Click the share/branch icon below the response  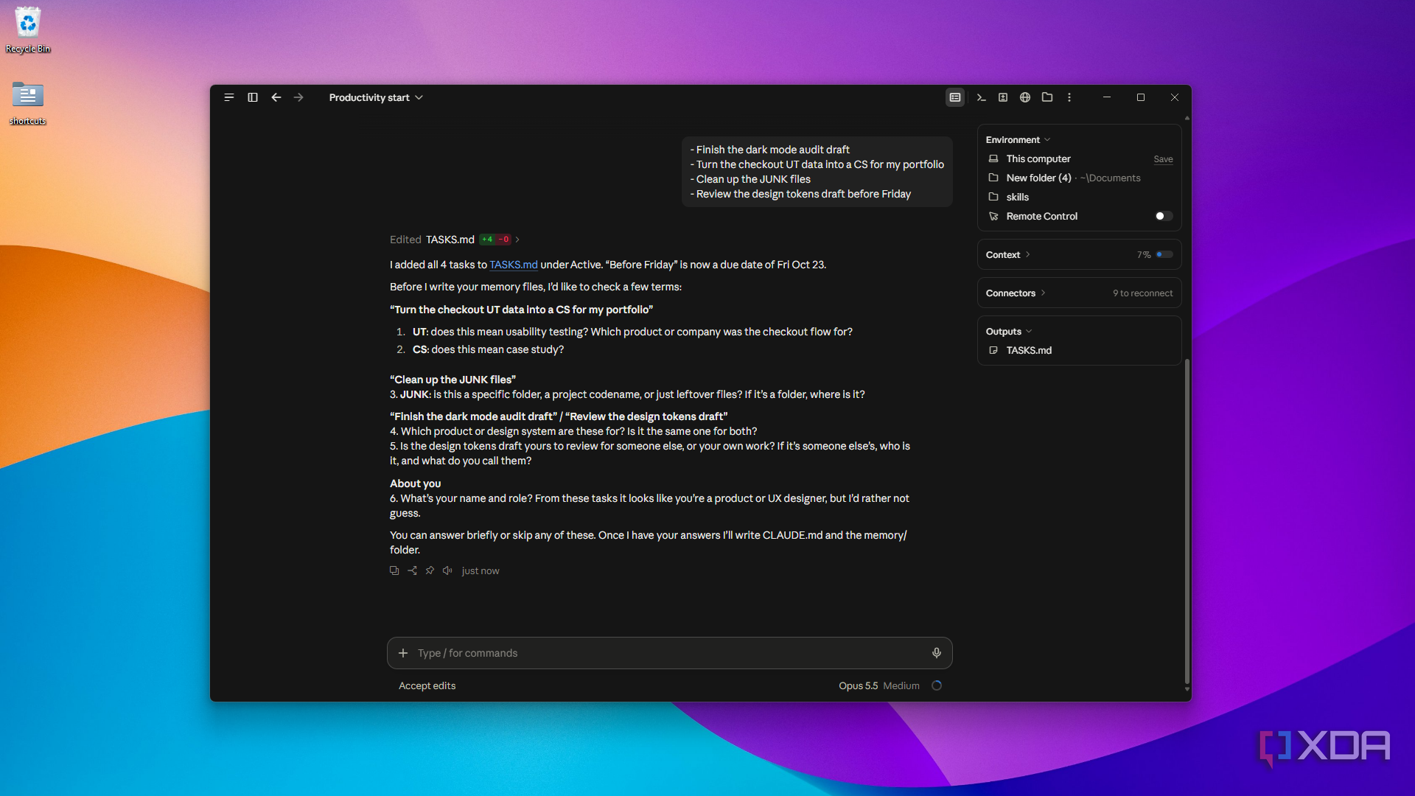click(412, 570)
